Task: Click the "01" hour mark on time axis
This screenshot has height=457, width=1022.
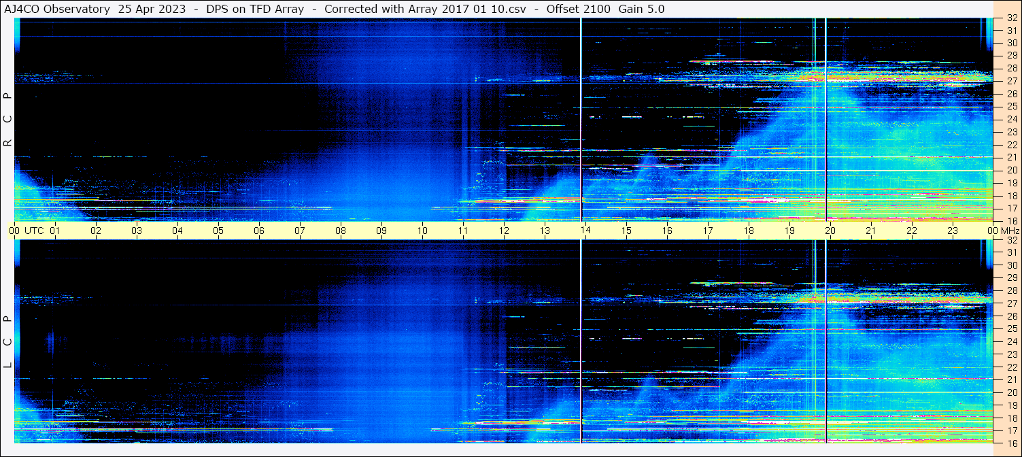Action: (x=55, y=231)
